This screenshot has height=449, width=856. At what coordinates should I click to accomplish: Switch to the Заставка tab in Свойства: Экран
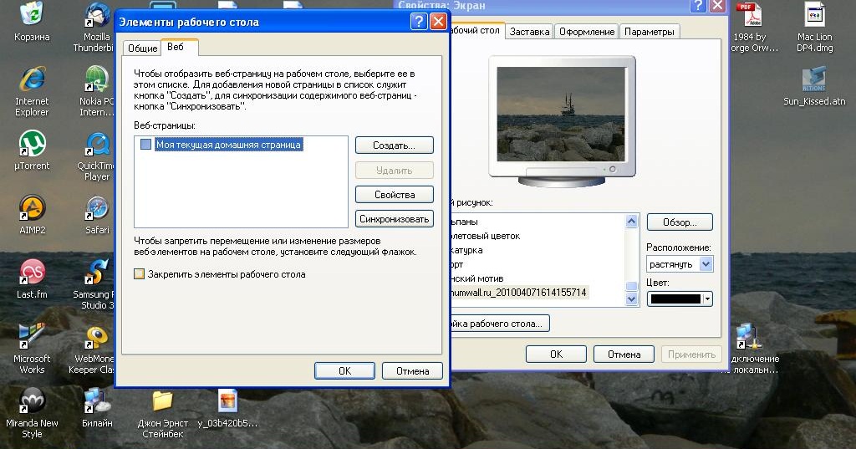point(529,32)
